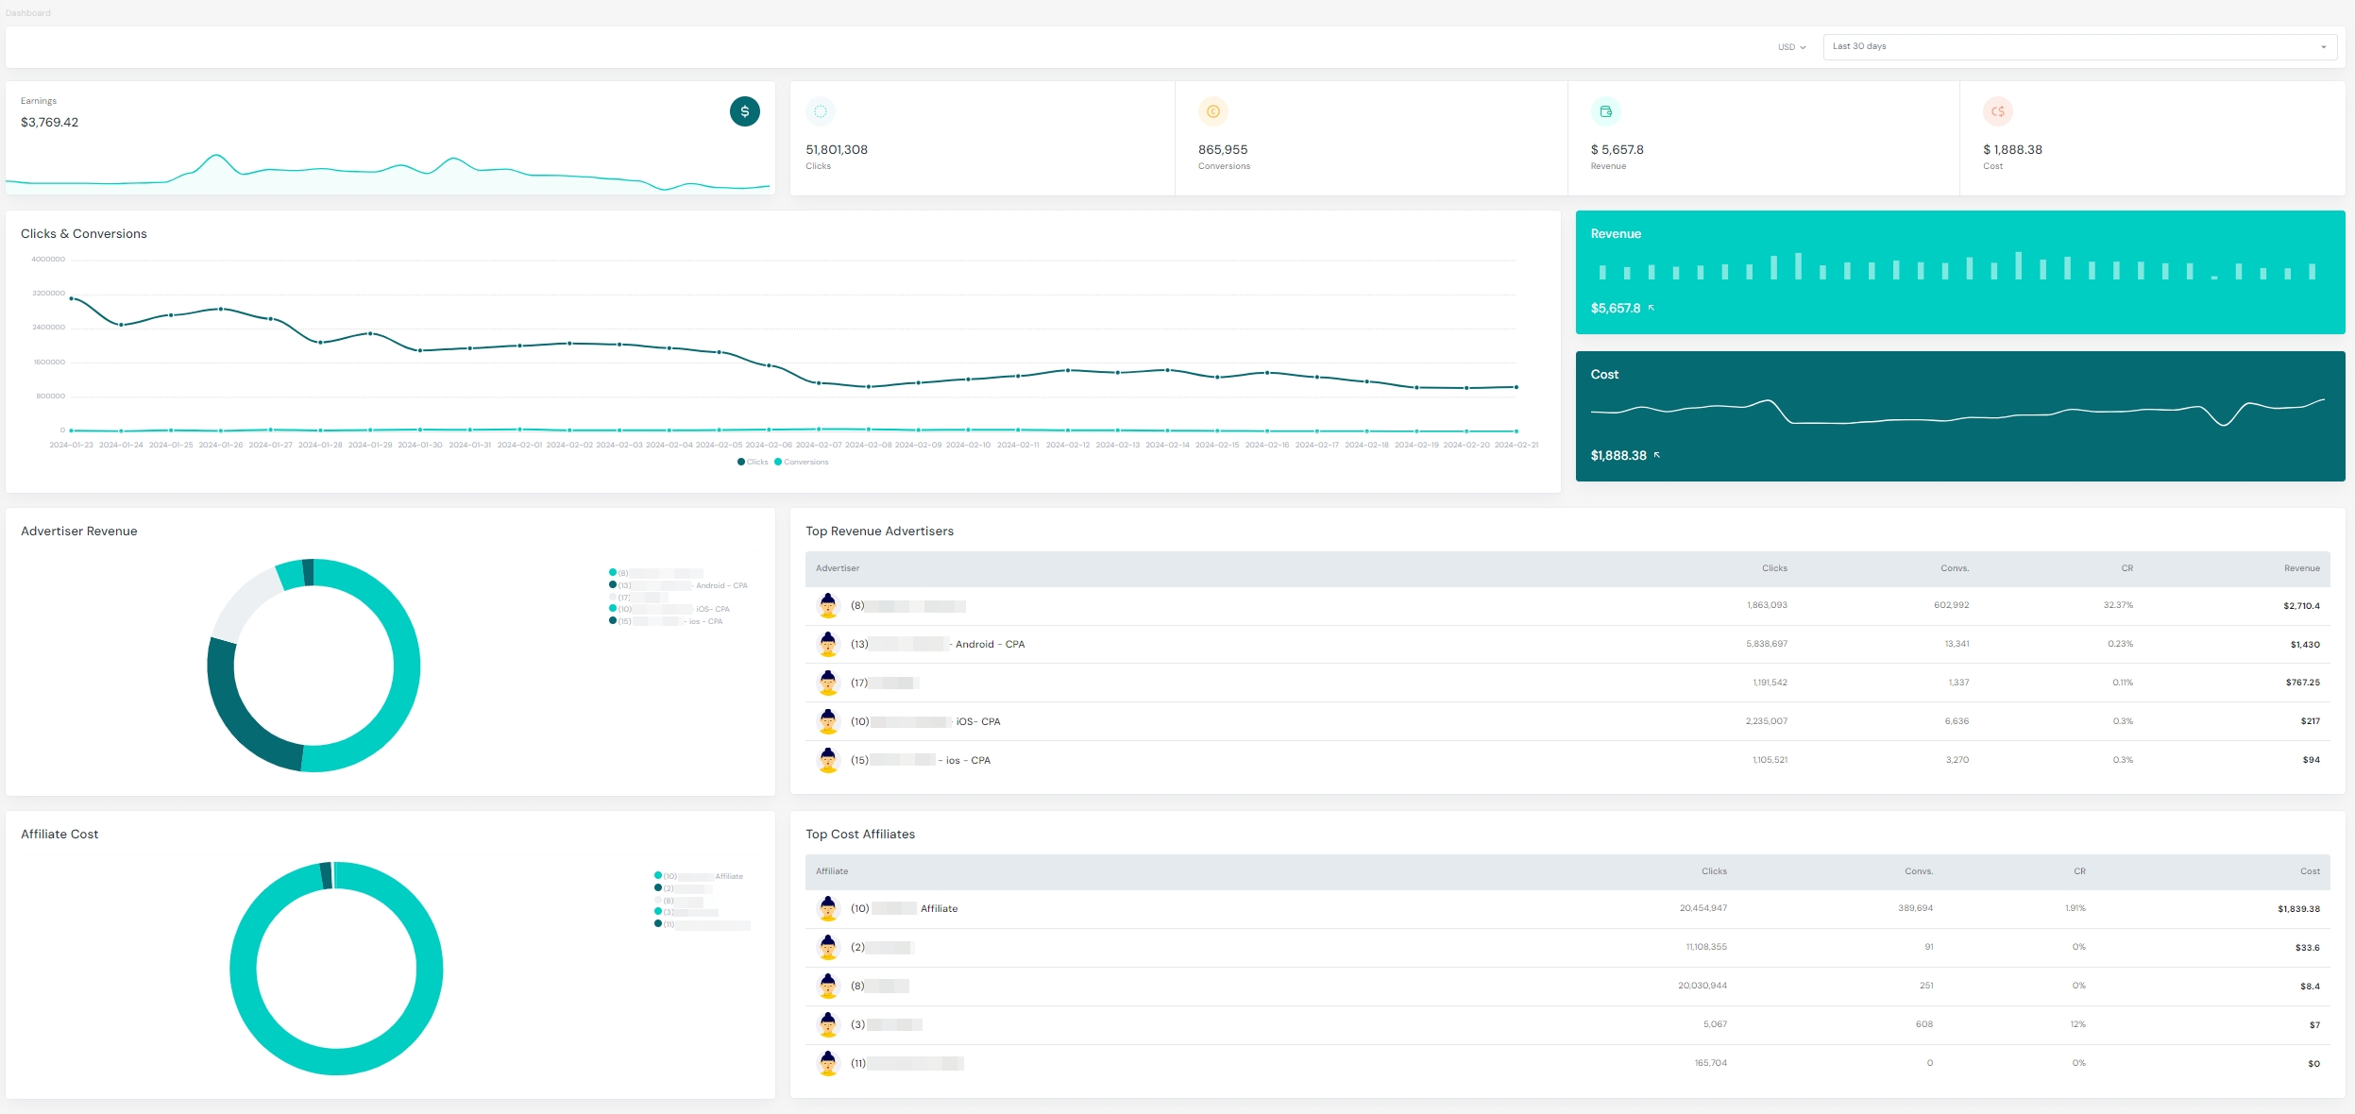This screenshot has width=2355, height=1114.
Task: Toggle Affiliate Cost legend item (3)
Action: click(686, 912)
